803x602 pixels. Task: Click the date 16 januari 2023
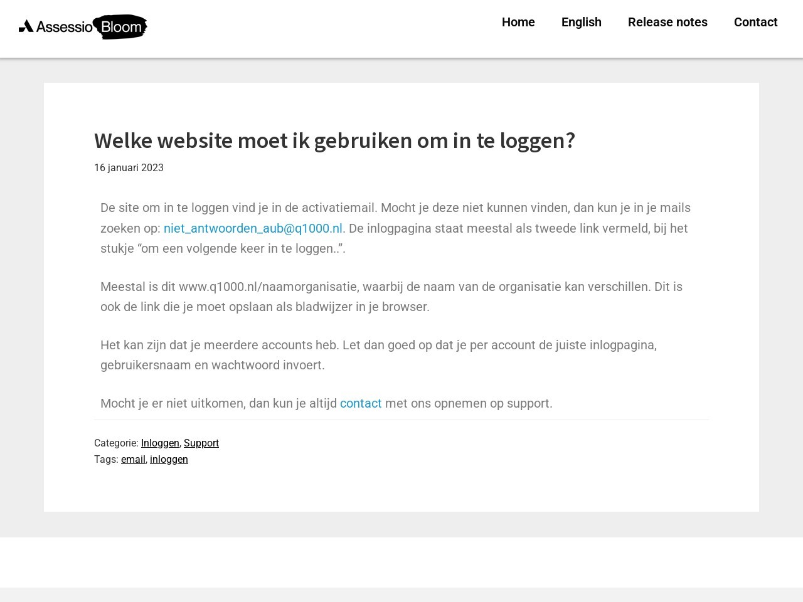(x=129, y=167)
